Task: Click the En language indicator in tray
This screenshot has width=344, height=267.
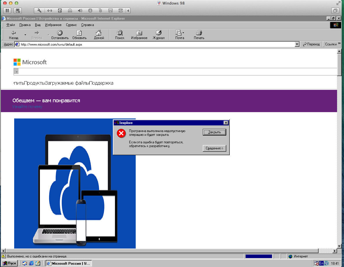Action: click(321, 263)
